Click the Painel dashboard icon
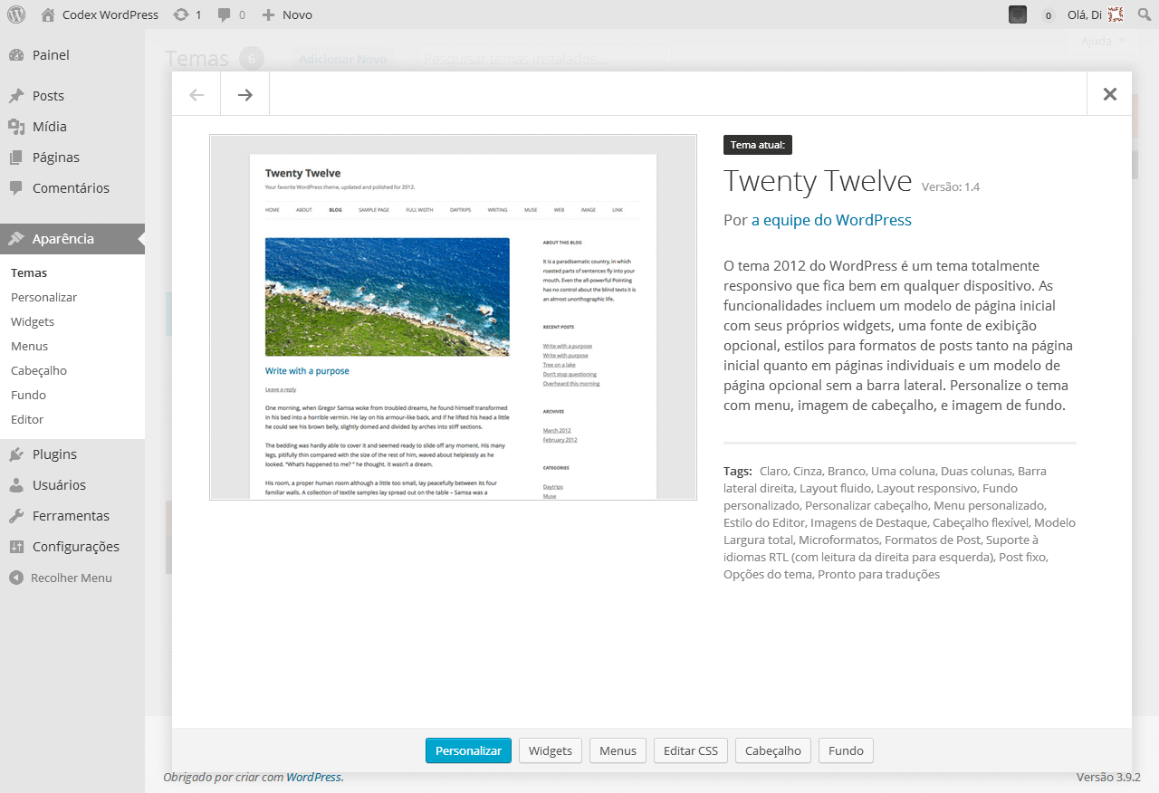This screenshot has height=793, width=1159. coord(16,55)
